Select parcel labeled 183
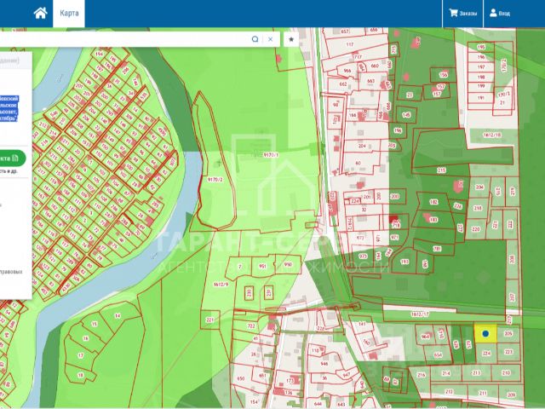 click(433, 220)
